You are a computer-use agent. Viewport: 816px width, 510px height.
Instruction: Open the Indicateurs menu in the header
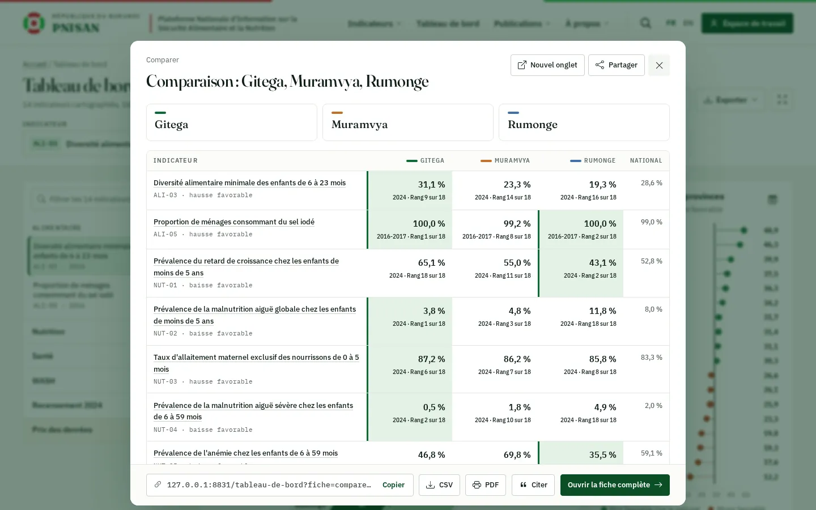(x=375, y=23)
